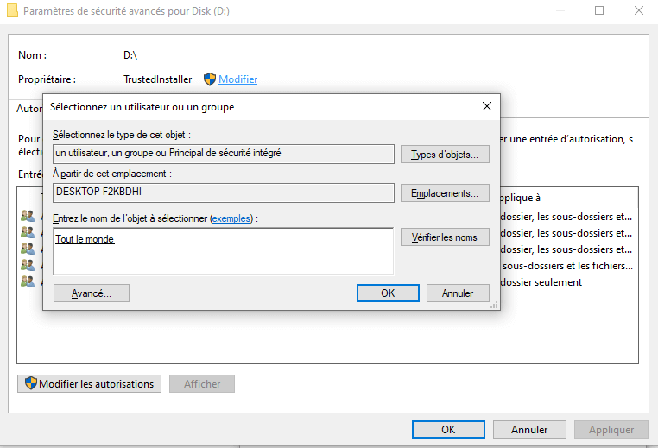Confirm the user selection dialog with OK
Viewport: 658px width, 448px height.
point(388,293)
